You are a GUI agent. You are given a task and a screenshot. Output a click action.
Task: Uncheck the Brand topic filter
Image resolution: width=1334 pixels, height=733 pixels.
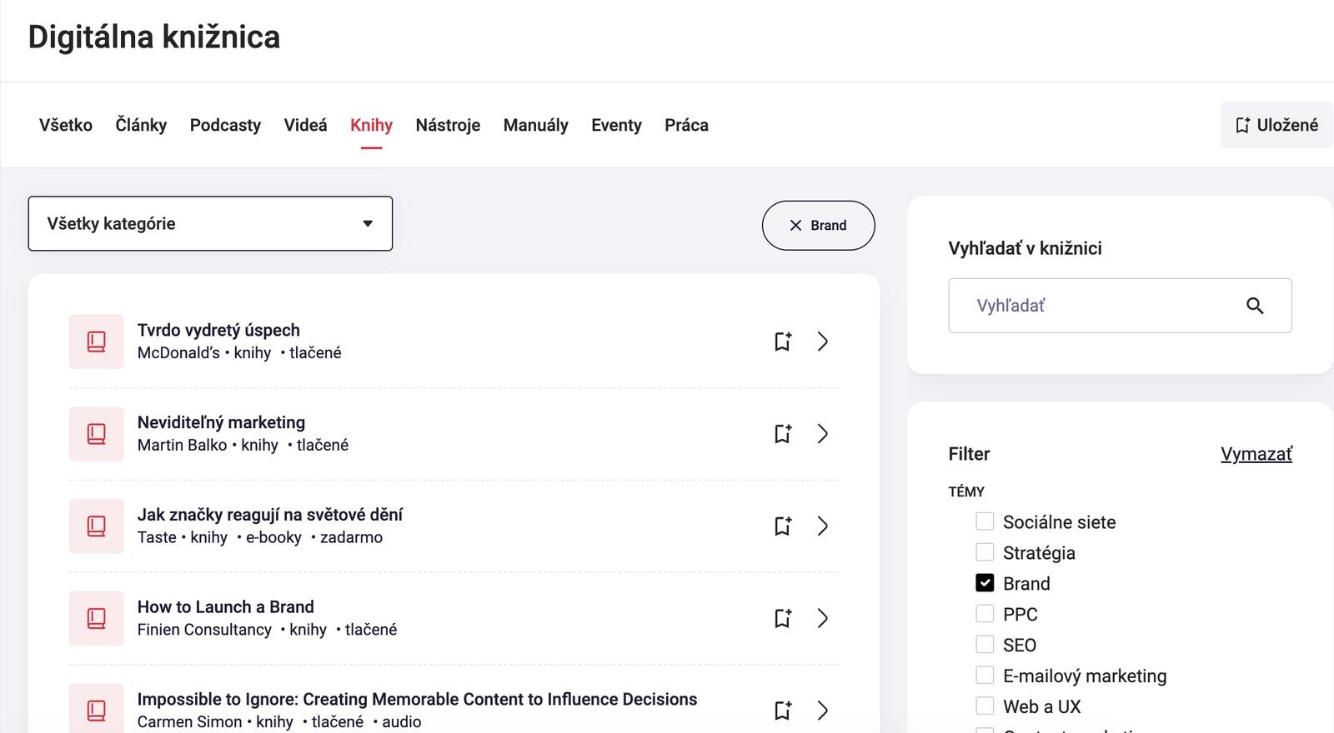tap(985, 583)
